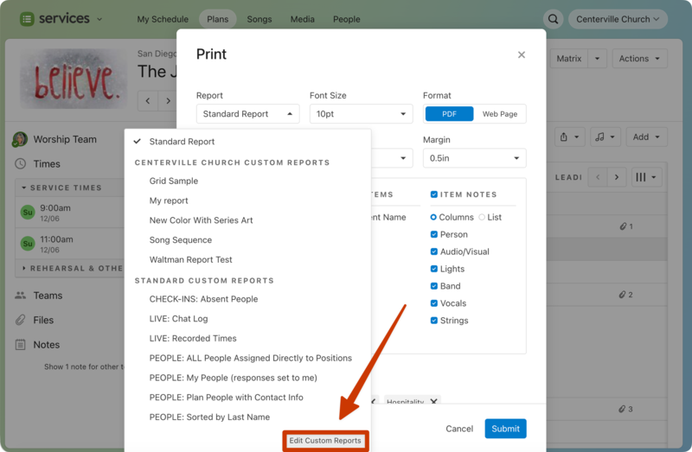Click the Times clock icon

coord(20,163)
